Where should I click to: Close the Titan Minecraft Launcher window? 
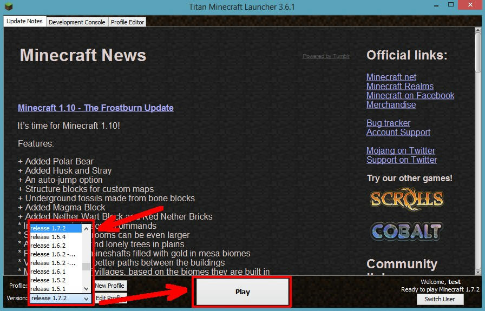point(470,5)
